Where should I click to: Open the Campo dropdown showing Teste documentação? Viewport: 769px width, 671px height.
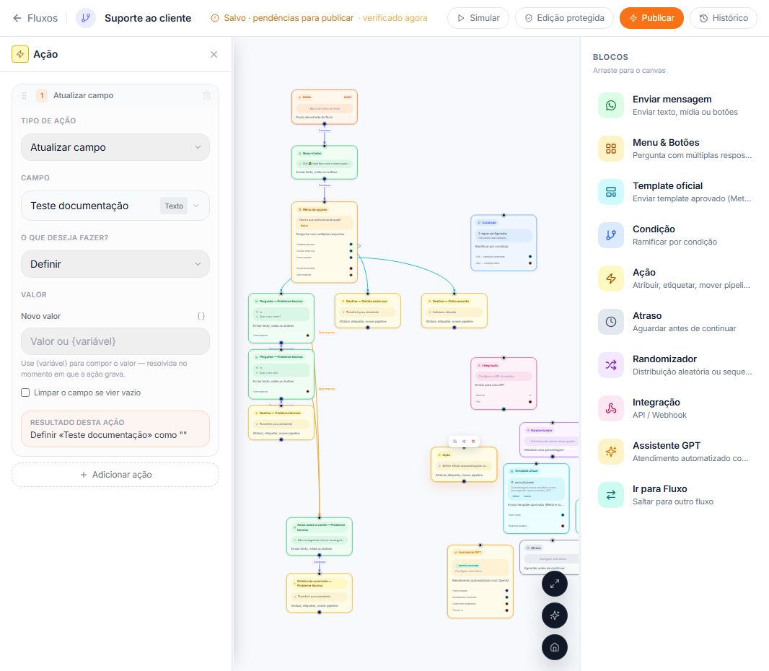click(x=115, y=206)
